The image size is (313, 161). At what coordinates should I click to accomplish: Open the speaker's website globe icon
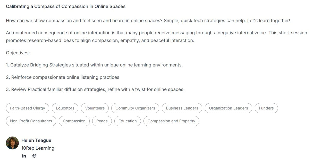pyautogui.click(x=34, y=156)
